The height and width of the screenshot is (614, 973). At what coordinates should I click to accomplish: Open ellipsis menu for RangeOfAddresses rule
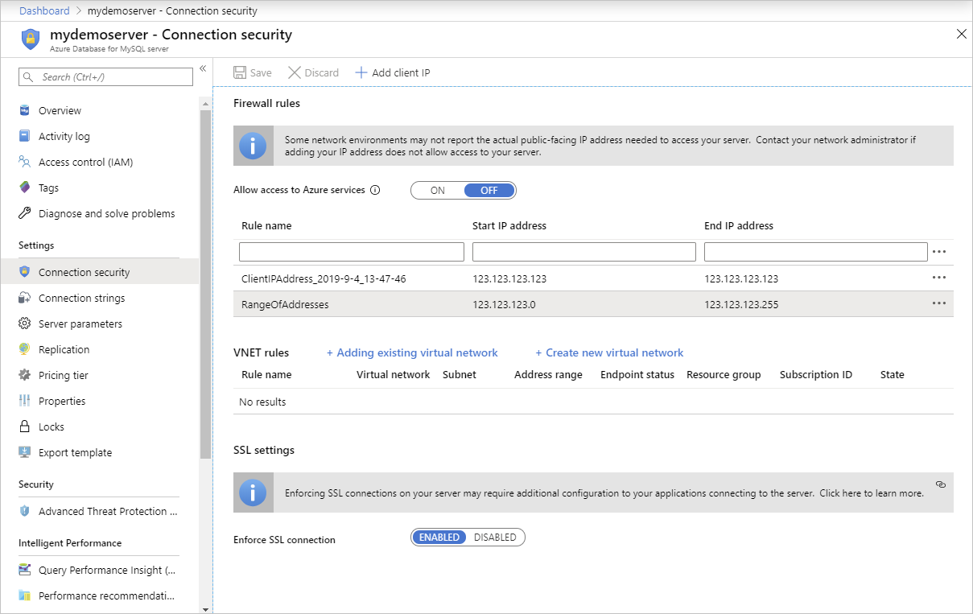point(938,304)
